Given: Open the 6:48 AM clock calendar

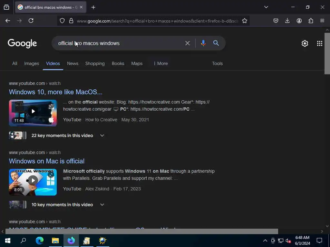Looking at the screenshot, I should pyautogui.click(x=302, y=241).
